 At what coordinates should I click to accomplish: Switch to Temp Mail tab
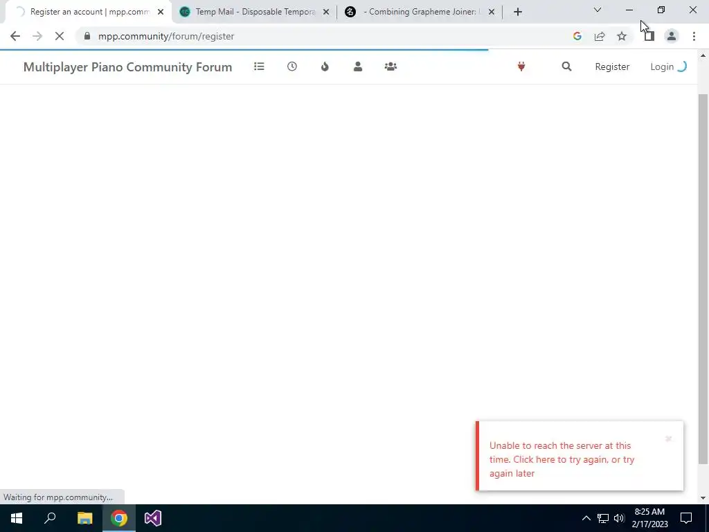coord(255,12)
